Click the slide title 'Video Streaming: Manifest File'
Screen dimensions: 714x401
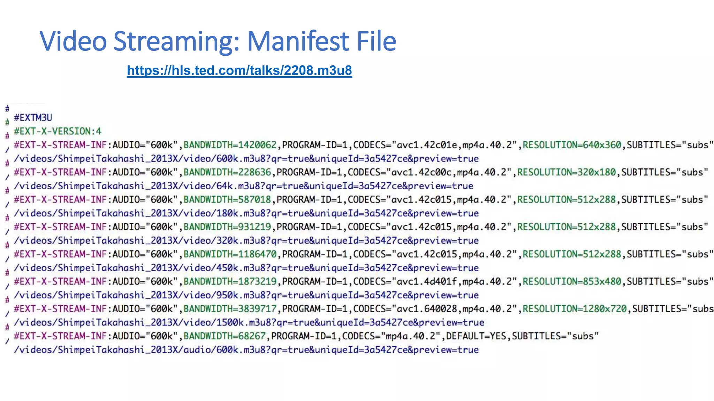click(x=218, y=41)
